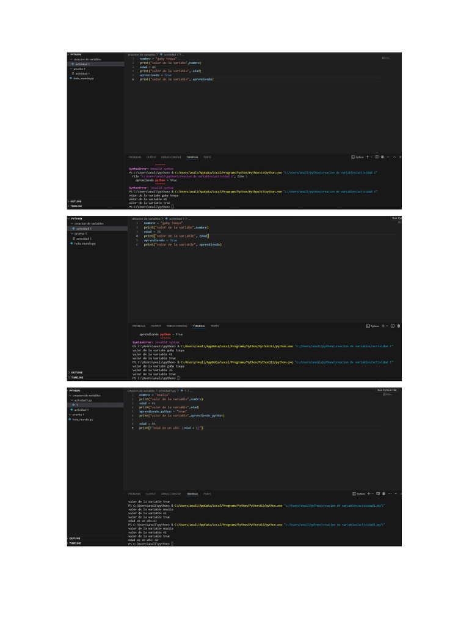In bottom screenshot, open the OUTPUT panel tab
The height and width of the screenshot is (626, 469).
[x=151, y=494]
